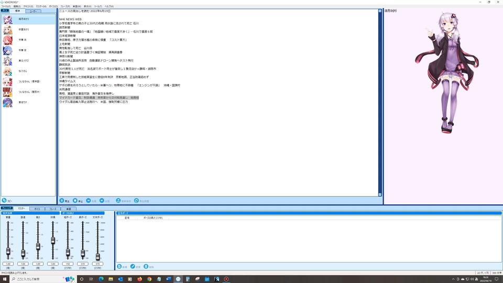Viewport: 503px width, 283px height.
Task: Switch to the ボイス tuning tab
Action: pos(37,209)
